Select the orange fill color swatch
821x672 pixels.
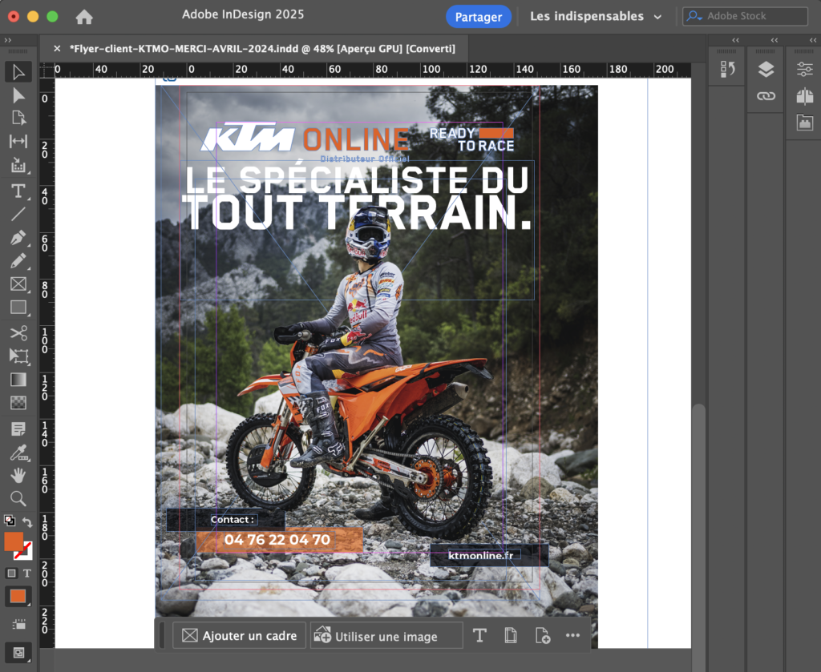(x=13, y=541)
